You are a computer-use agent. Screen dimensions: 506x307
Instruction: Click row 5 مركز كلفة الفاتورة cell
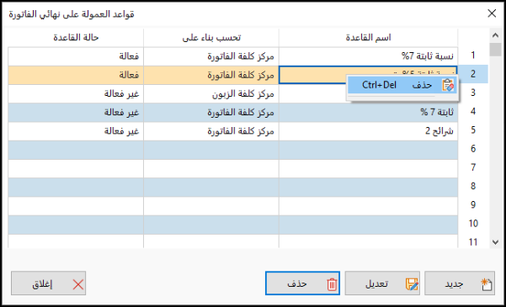[211, 131]
